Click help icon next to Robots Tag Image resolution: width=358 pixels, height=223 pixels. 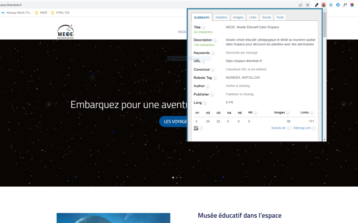pyautogui.click(x=215, y=78)
